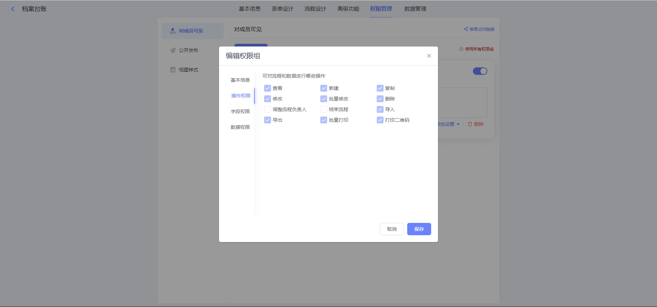Expand the 其他设置 dropdown
Screen dimensions: 657x307
pos(448,124)
